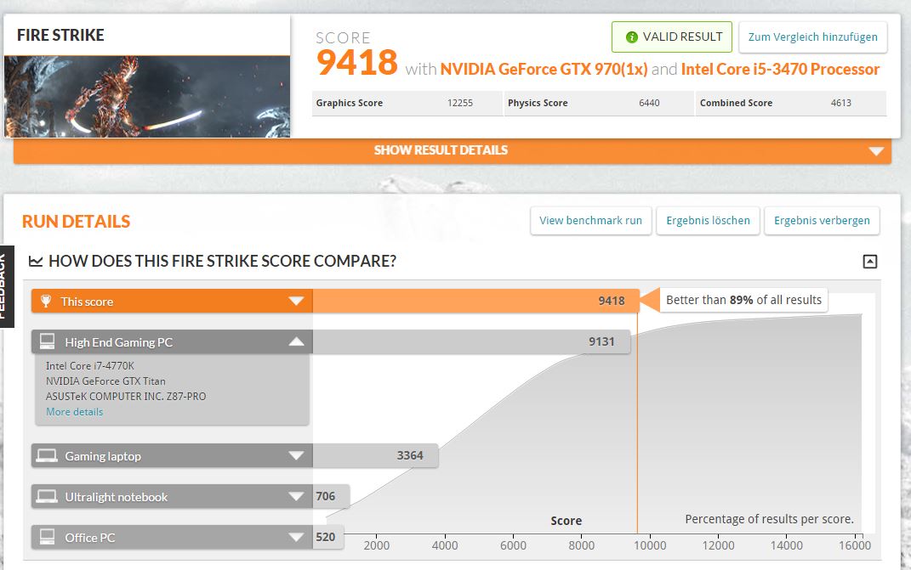Click the Fire Strike benchmark thumbnail image
Viewport: 911px width, 570px height.
(147, 96)
